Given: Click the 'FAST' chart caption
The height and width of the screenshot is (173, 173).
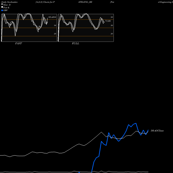Looking at the screenshot, I should (x=18, y=44).
